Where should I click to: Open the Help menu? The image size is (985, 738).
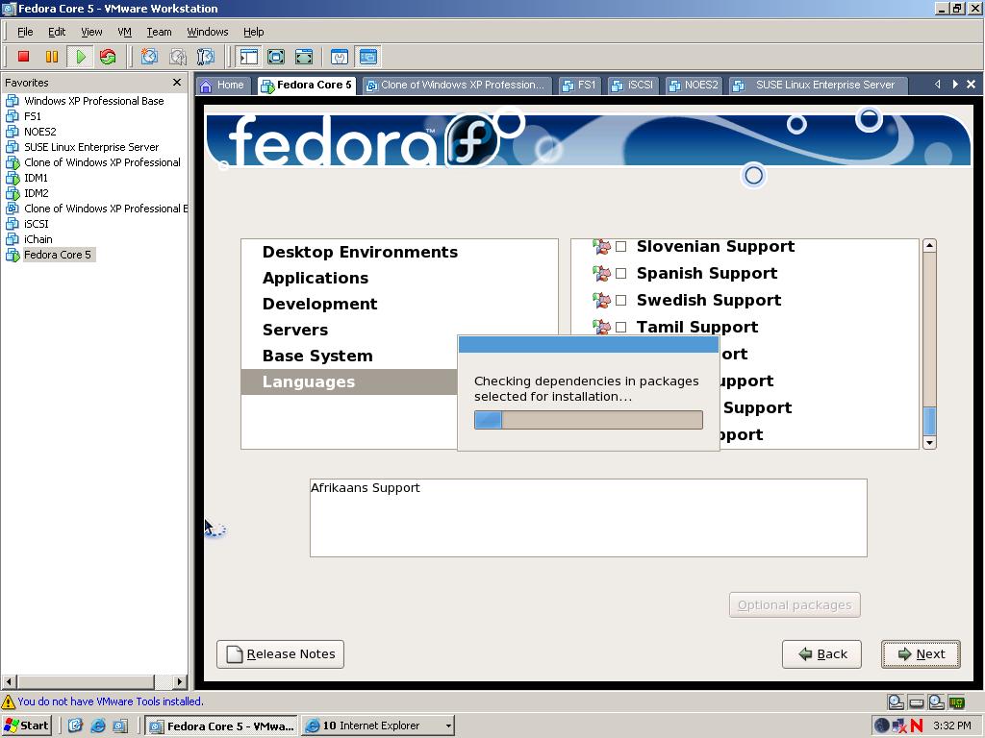(254, 32)
